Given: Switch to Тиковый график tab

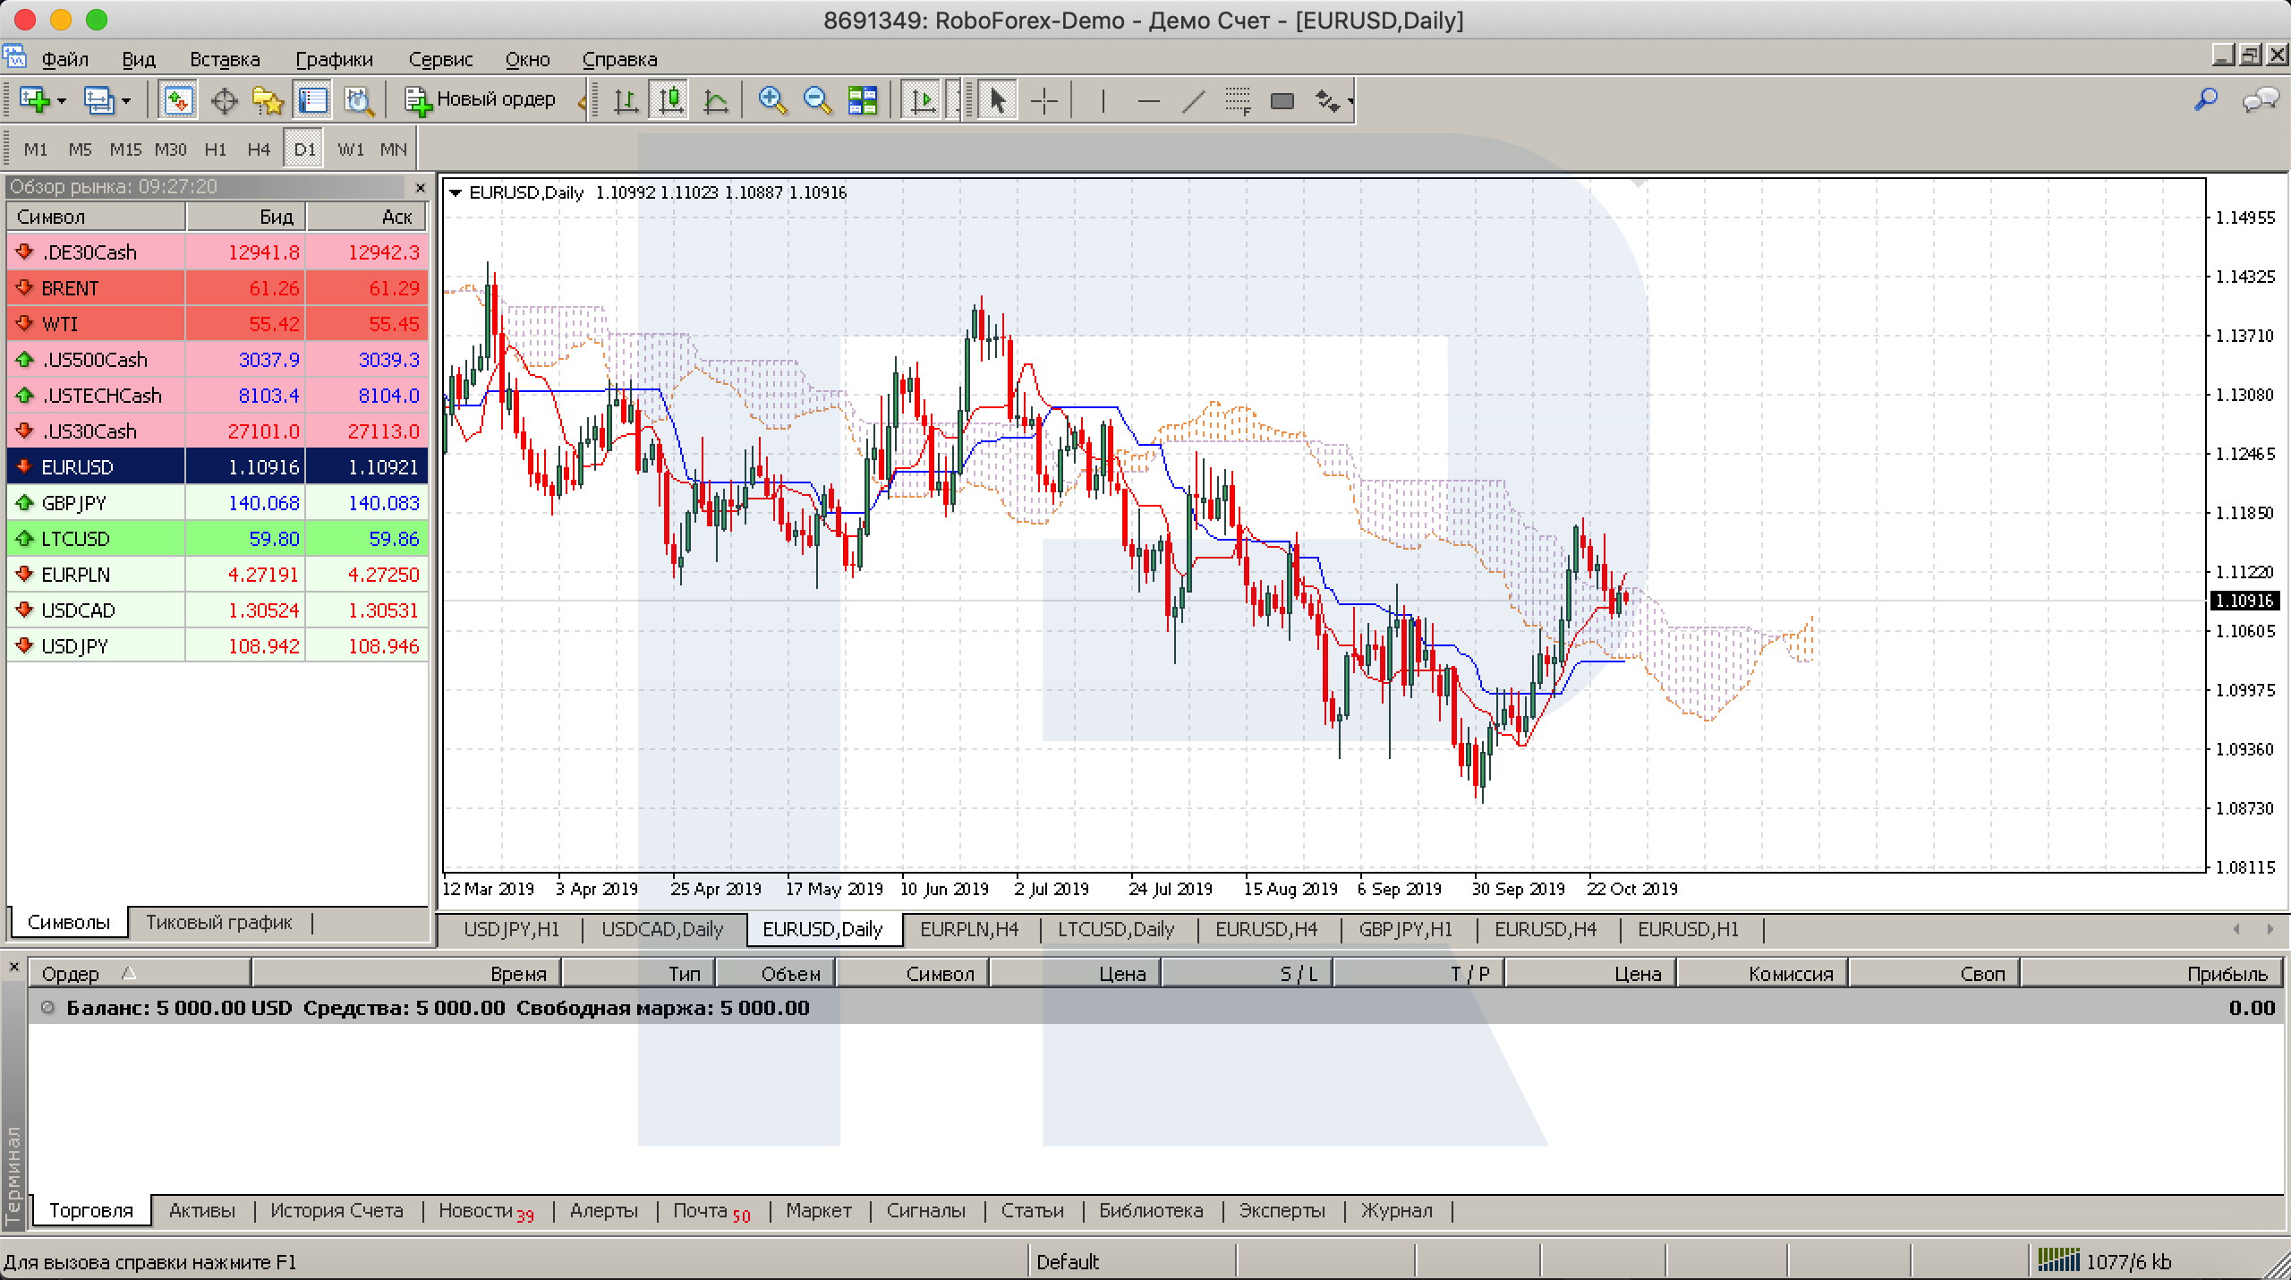Looking at the screenshot, I should pyautogui.click(x=219, y=923).
